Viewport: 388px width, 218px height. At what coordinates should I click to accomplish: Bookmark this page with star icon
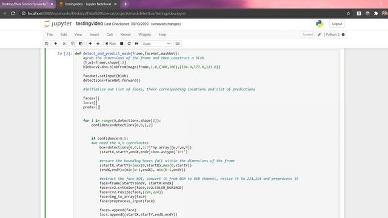(x=349, y=13)
